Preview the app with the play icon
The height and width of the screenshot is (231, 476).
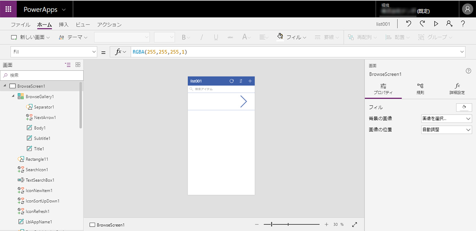click(x=436, y=24)
